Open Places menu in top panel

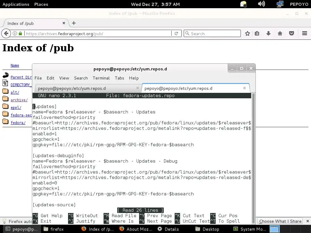pos(41,4)
